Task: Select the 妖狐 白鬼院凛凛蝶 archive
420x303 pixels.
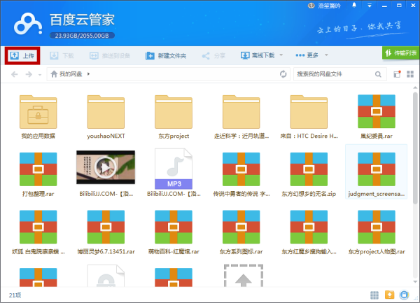Action: (38, 232)
